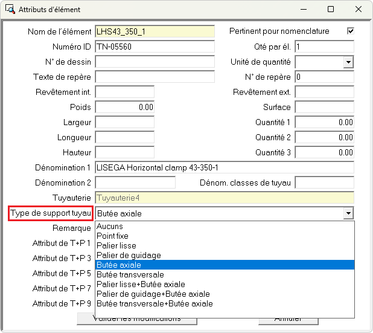
Task: Click the Numéro ID text field
Action: point(155,47)
